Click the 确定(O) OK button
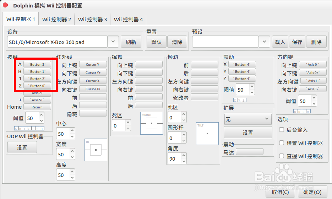This screenshot has height=199, width=332. (x=312, y=192)
